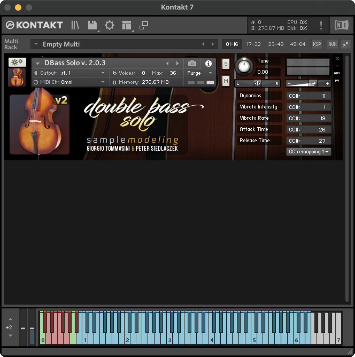Click the Tune value 0.00
This screenshot has width=355, height=357.
(263, 72)
